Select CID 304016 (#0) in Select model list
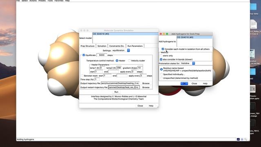Screen dimensions: 261x147 125,34
